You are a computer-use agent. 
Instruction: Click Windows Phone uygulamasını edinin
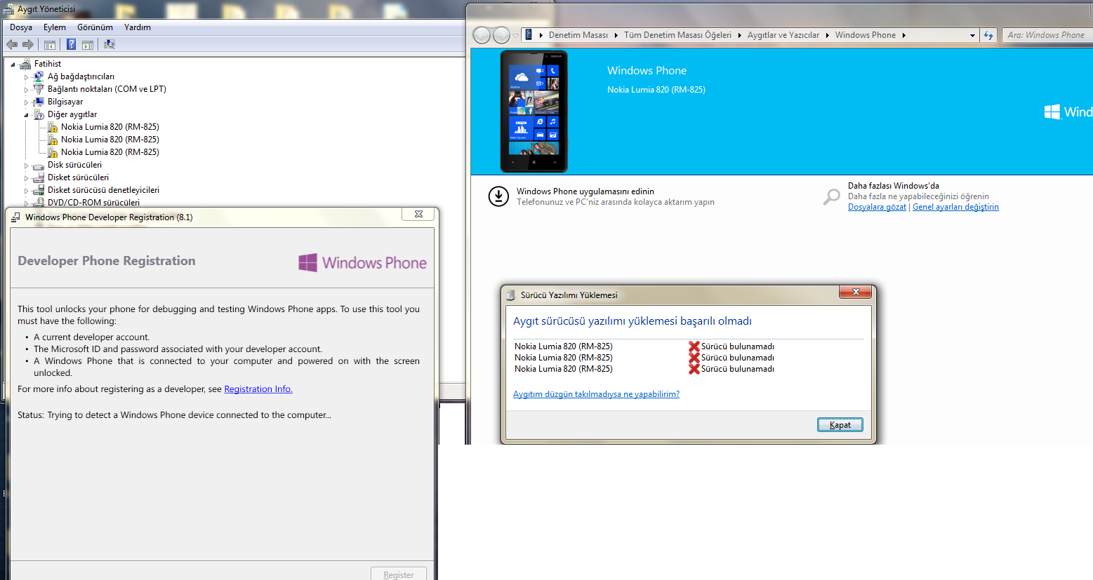click(x=585, y=191)
